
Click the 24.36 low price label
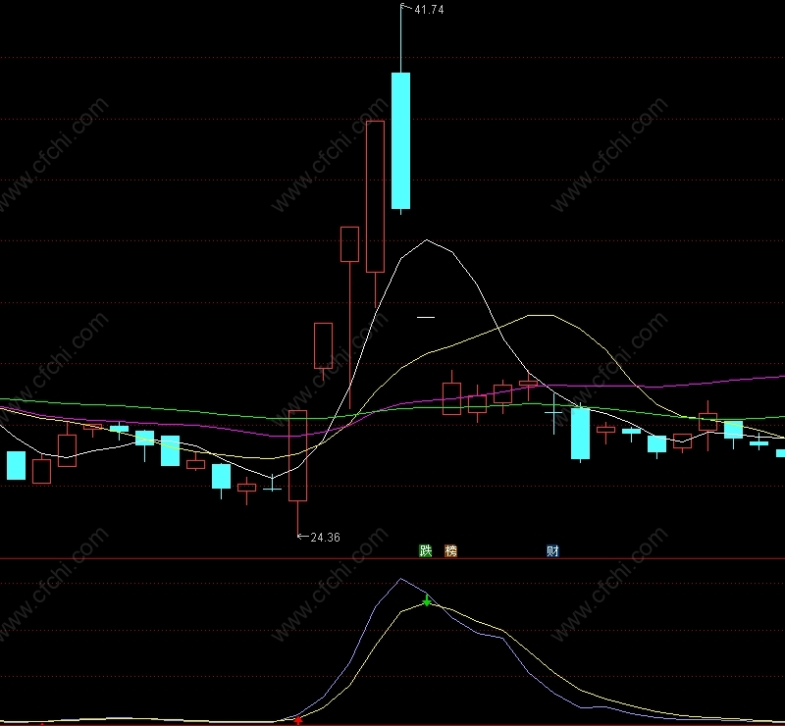[x=326, y=538]
